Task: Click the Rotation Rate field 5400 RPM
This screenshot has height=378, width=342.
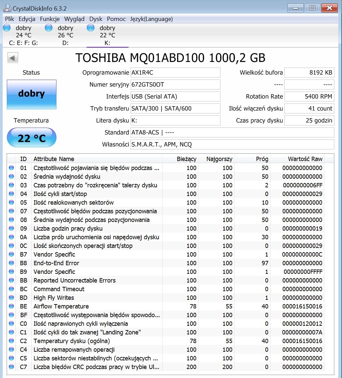Action: click(x=309, y=96)
